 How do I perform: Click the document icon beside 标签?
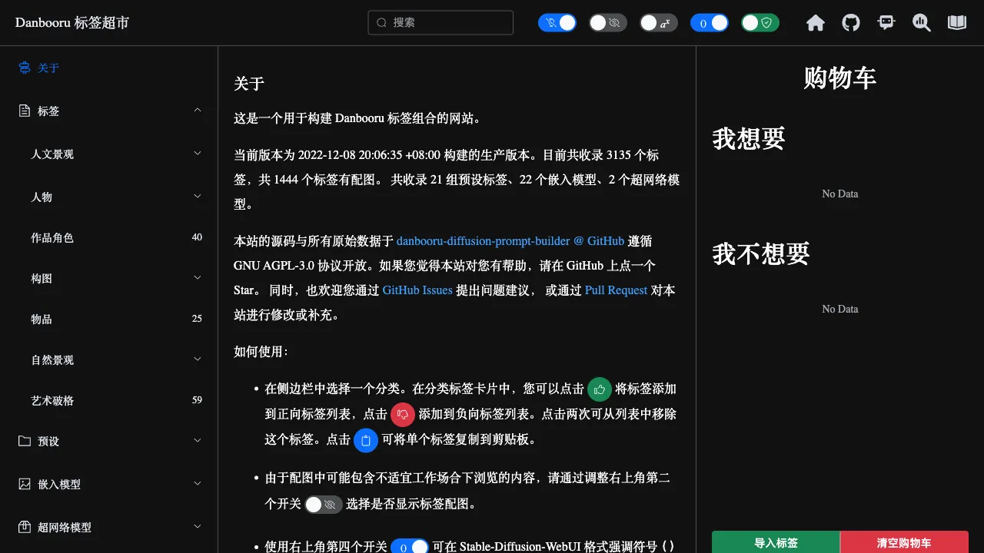(x=25, y=111)
